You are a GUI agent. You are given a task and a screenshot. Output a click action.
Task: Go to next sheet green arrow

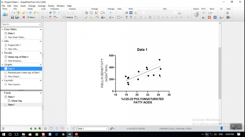pyautogui.click(x=35, y=129)
